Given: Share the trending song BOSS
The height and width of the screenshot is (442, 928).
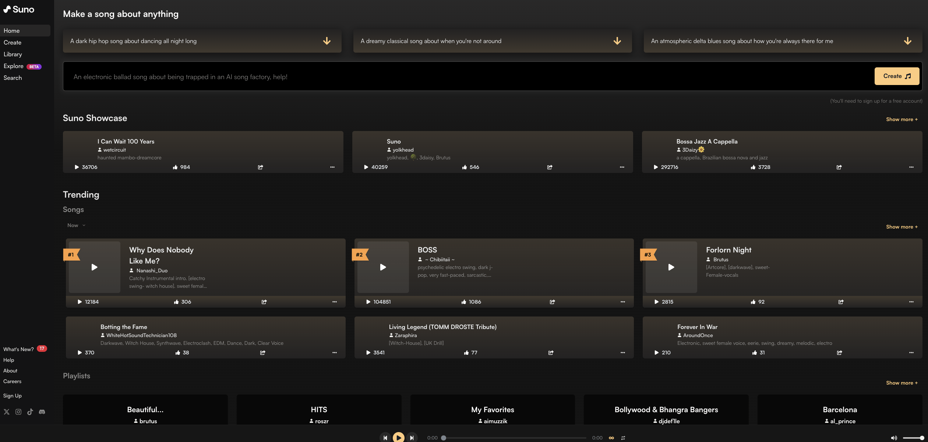Looking at the screenshot, I should click(x=553, y=302).
